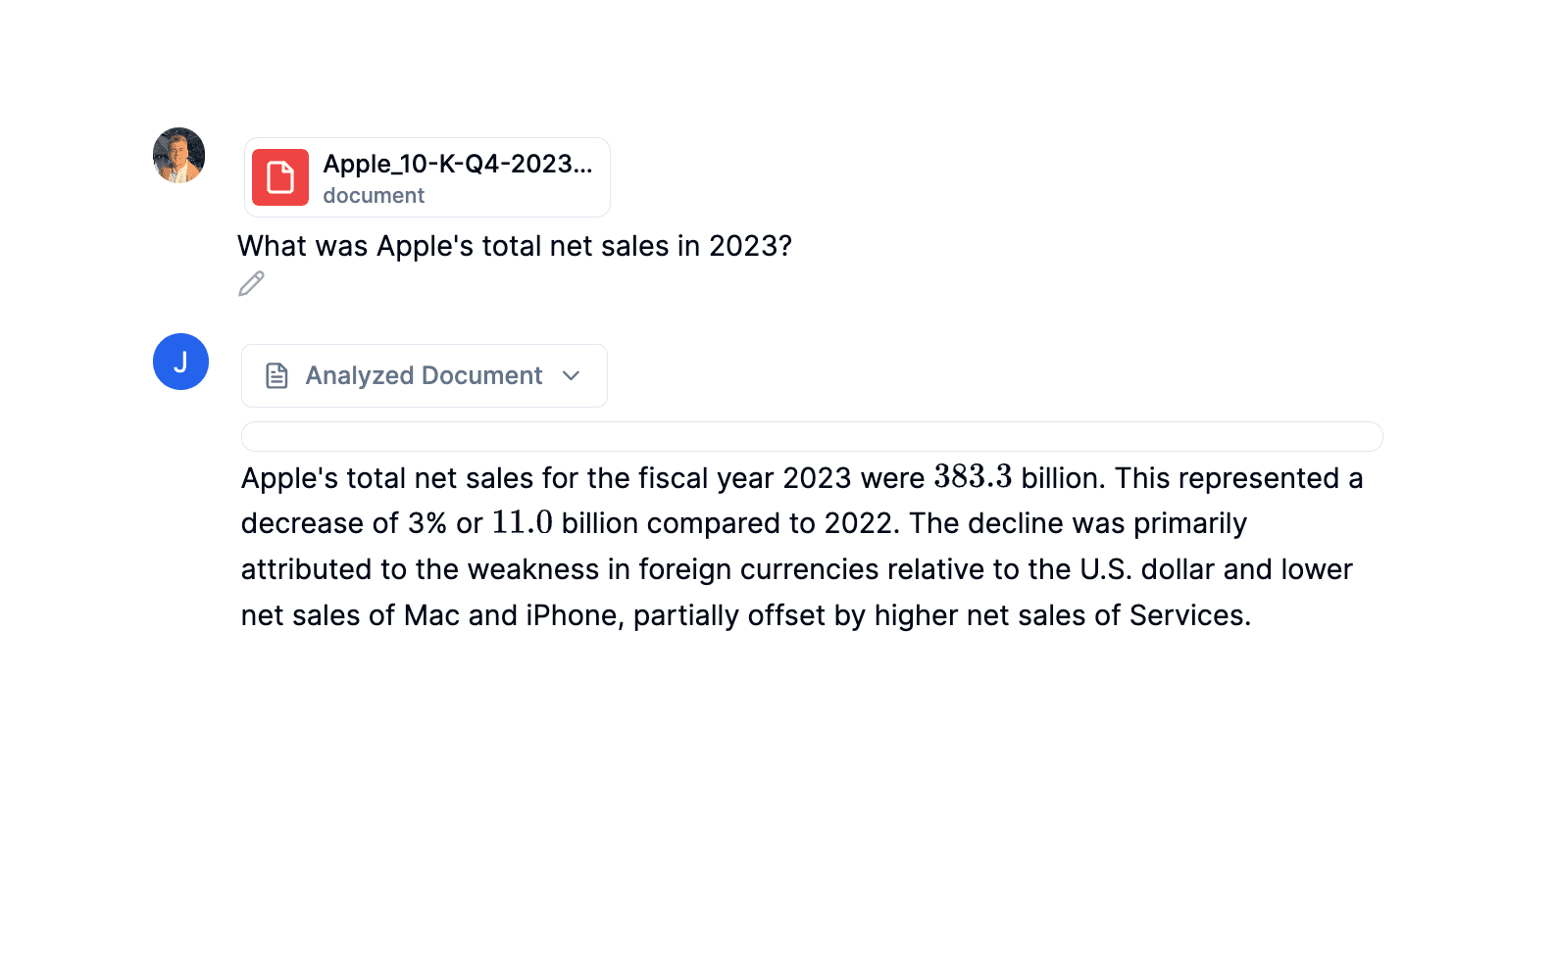
Task: Click the page icon beside Analyzed Document
Action: click(x=277, y=376)
